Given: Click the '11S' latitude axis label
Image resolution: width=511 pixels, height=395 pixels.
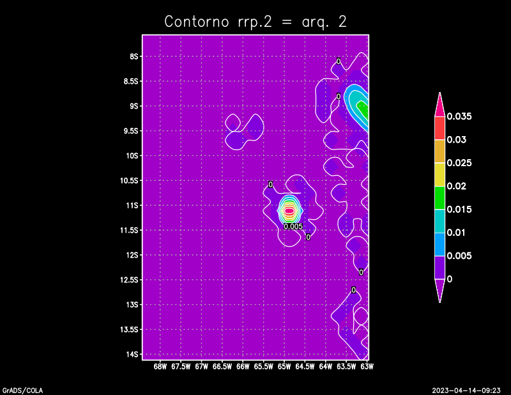Looking at the screenshot, I should [x=132, y=205].
